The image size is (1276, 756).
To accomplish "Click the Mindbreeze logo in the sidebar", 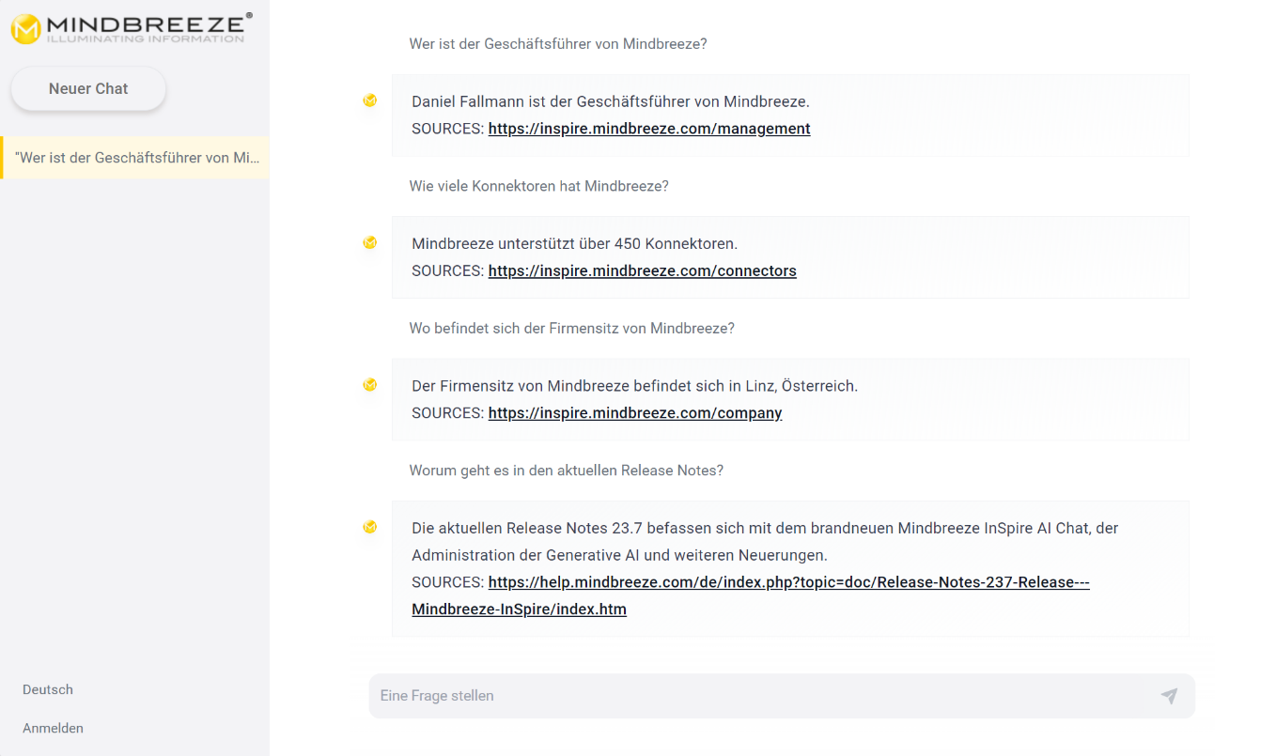I will coord(132,28).
